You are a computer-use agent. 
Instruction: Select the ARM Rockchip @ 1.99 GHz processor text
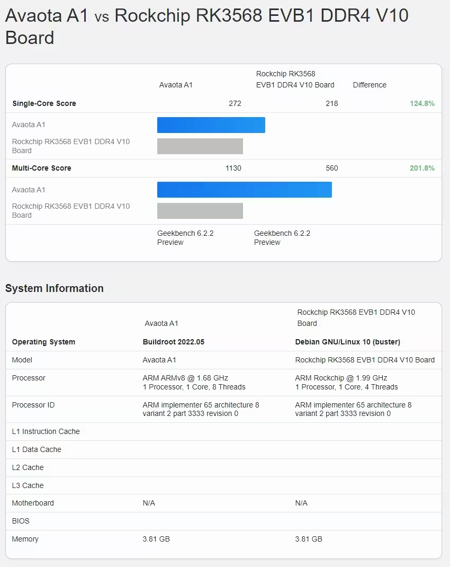(x=341, y=378)
